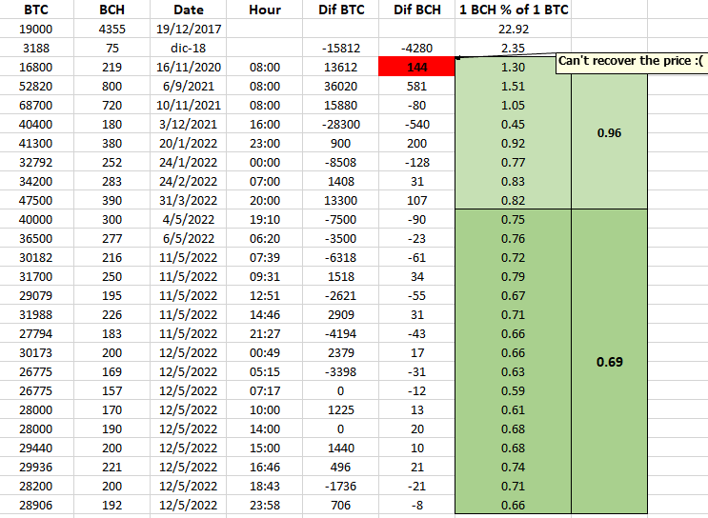This screenshot has height=518, width=708.
Task: Click the BTC value 68700 cell
Action: [x=36, y=105]
